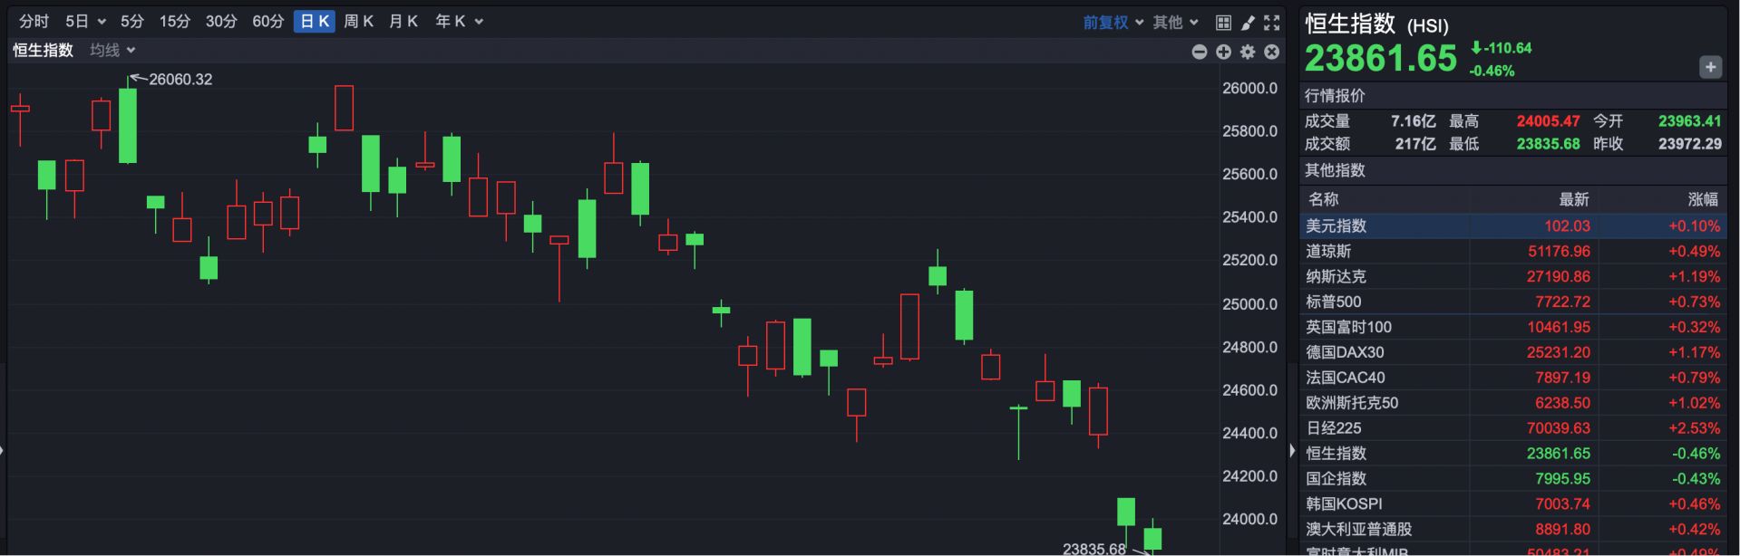The image size is (1740, 556).
Task: Select the 欧洲斯托克50 row
Action: [1512, 403]
